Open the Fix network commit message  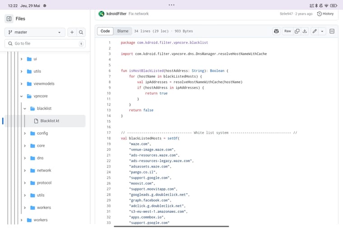[x=139, y=14]
